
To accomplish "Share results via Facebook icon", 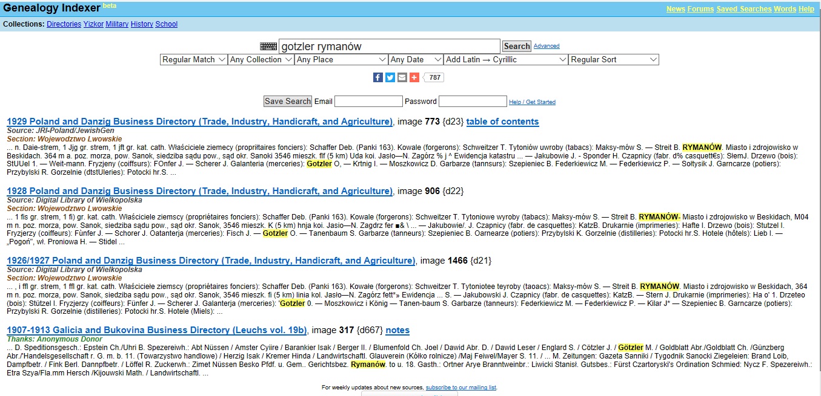I will coord(377,77).
